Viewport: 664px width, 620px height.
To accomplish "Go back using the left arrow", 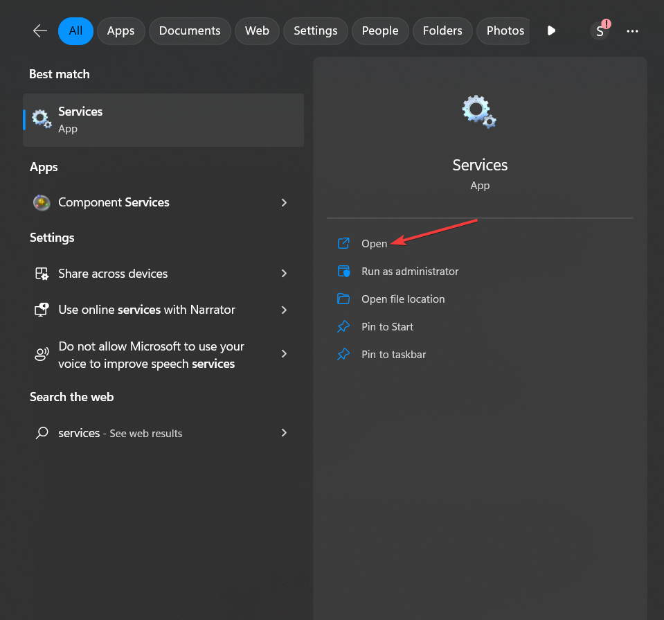I will 40,31.
